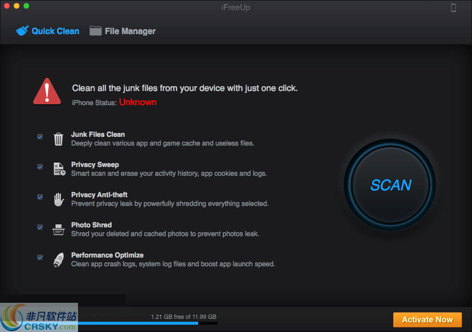Click the red warning triangle icon
The height and width of the screenshot is (332, 472).
[47, 92]
